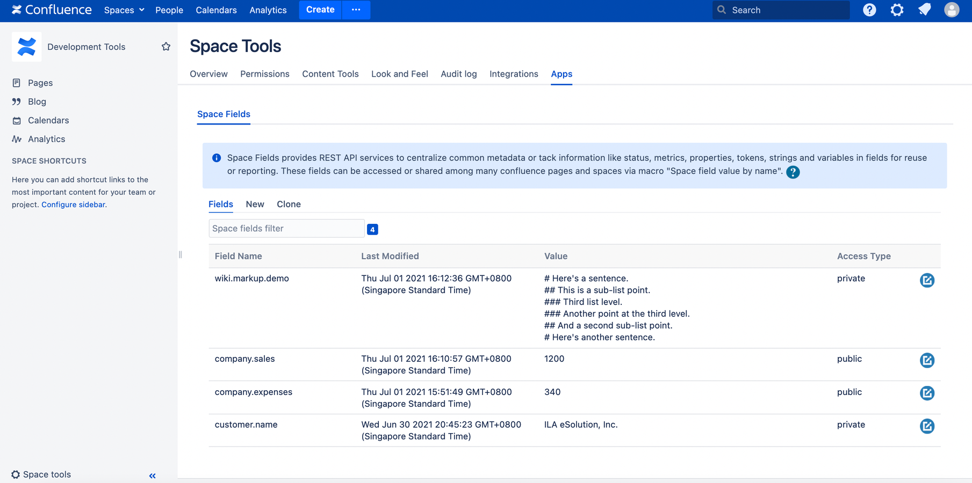Open Pages in the sidebar
Screen dimensions: 972x483
click(40, 83)
